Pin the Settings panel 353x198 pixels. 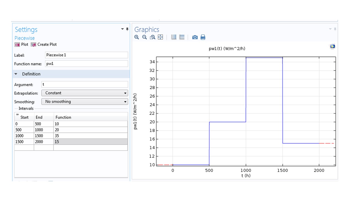pos(127,29)
